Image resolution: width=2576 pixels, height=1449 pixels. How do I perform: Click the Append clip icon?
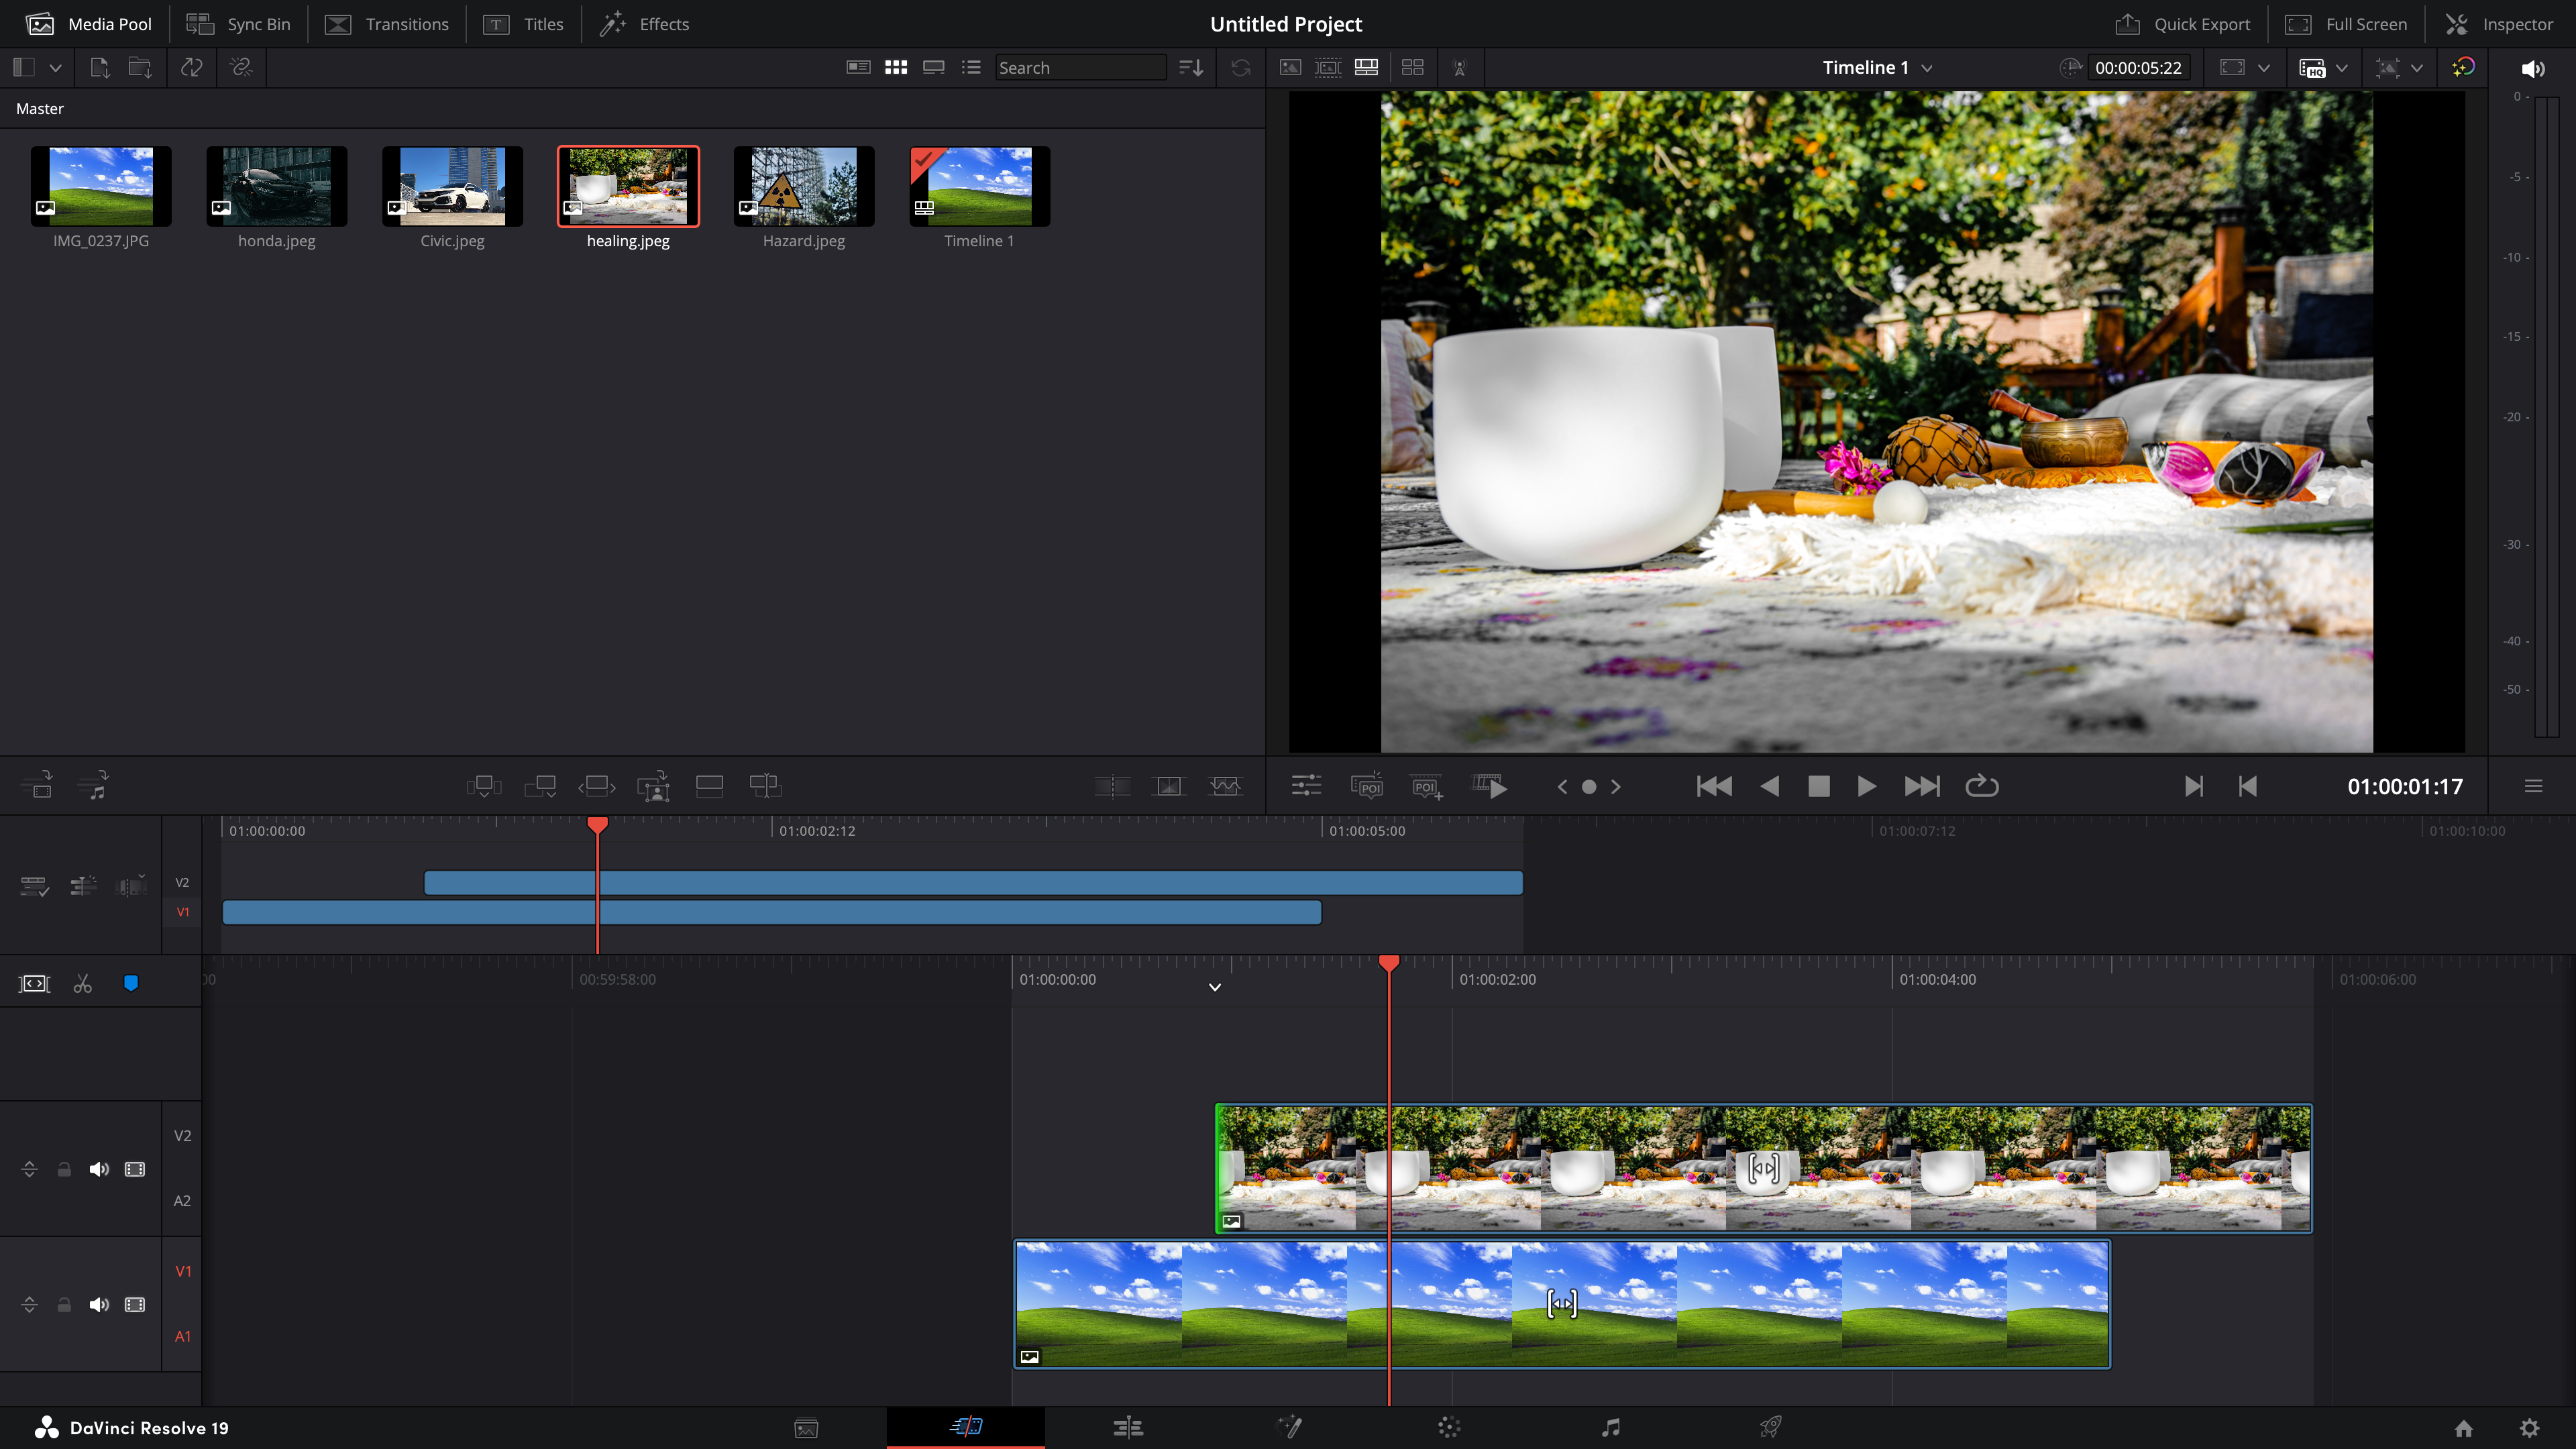[540, 786]
